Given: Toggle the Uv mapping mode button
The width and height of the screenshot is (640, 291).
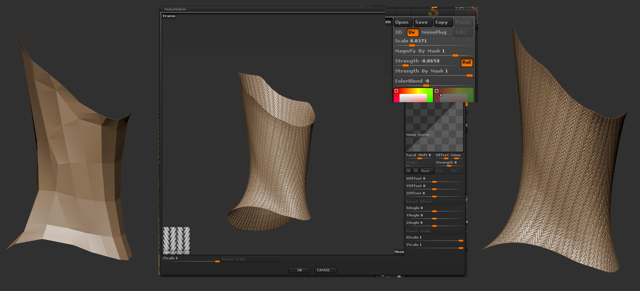Looking at the screenshot, I should pos(412,32).
